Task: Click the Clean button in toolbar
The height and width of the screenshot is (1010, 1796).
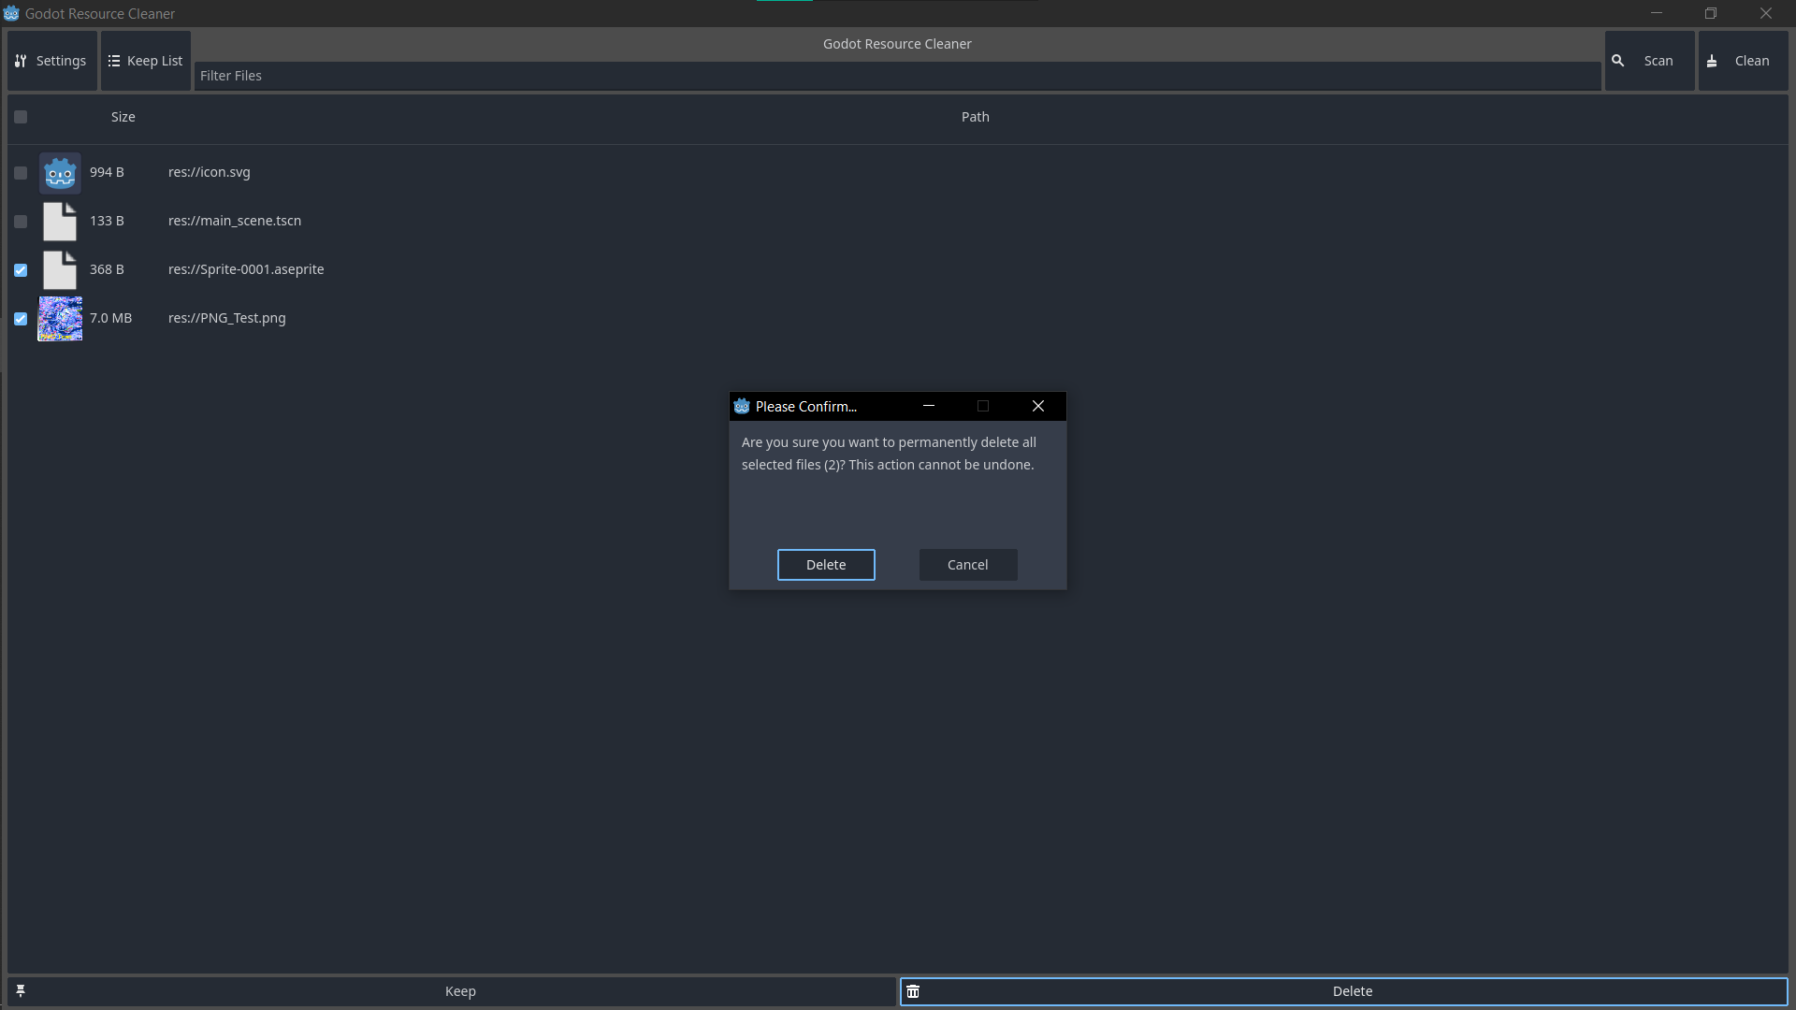Action: click(x=1743, y=61)
